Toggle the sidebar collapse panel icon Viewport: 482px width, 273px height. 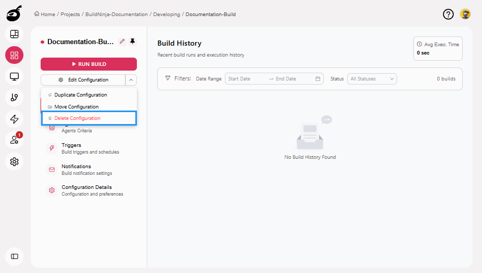click(15, 256)
